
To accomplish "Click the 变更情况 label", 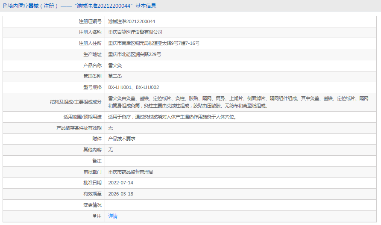I will tap(92, 205).
